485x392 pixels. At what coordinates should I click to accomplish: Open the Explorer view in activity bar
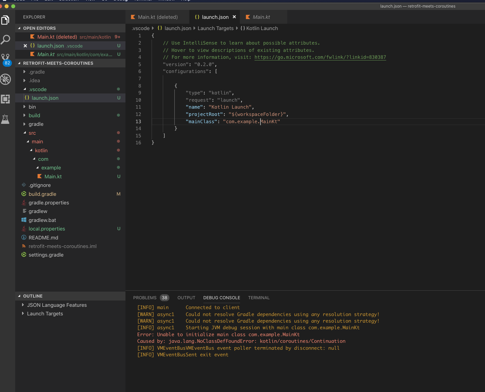pyautogui.click(x=5, y=20)
